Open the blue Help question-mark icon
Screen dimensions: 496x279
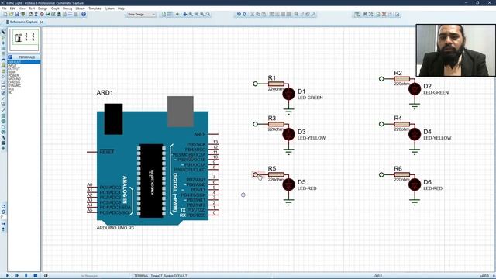click(x=84, y=14)
